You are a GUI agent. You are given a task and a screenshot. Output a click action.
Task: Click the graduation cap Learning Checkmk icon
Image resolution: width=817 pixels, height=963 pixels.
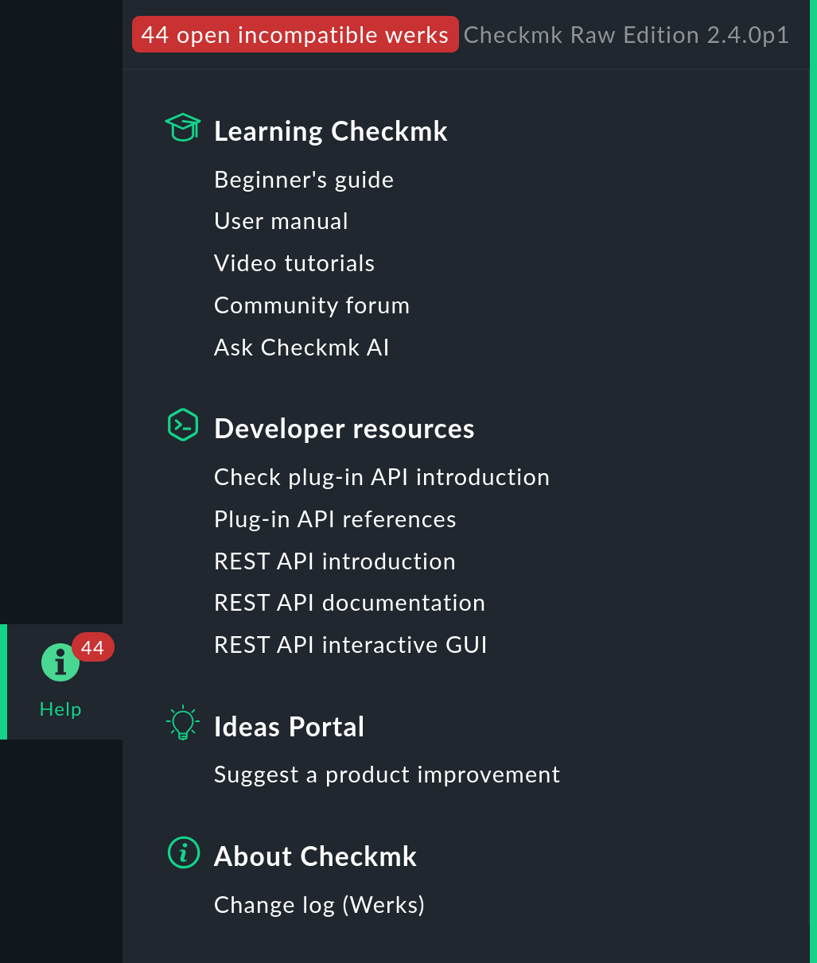point(183,127)
